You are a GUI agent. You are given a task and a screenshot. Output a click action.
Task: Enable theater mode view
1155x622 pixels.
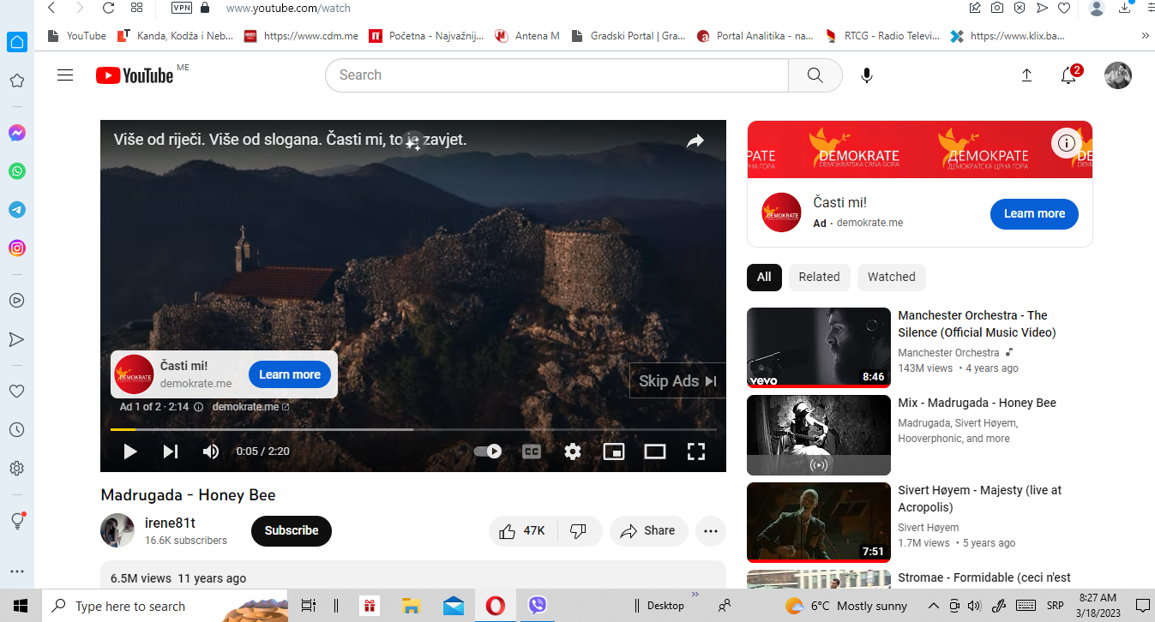655,452
